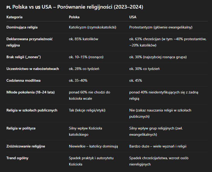
Task: Select the ok. 45% cell
Action: coord(136,80)
